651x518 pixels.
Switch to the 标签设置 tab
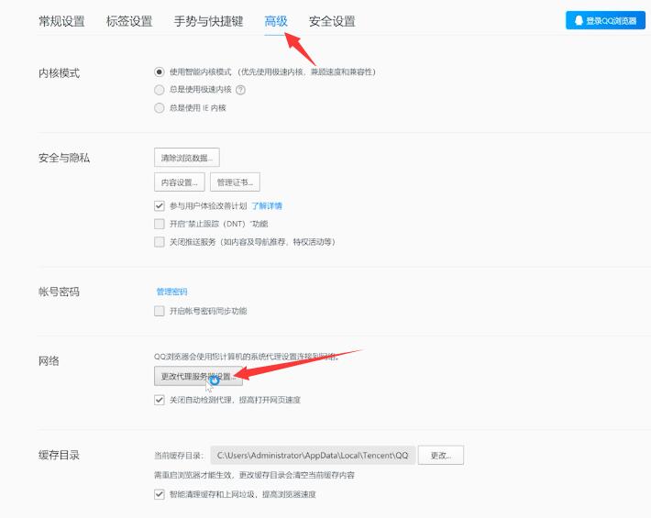(129, 21)
